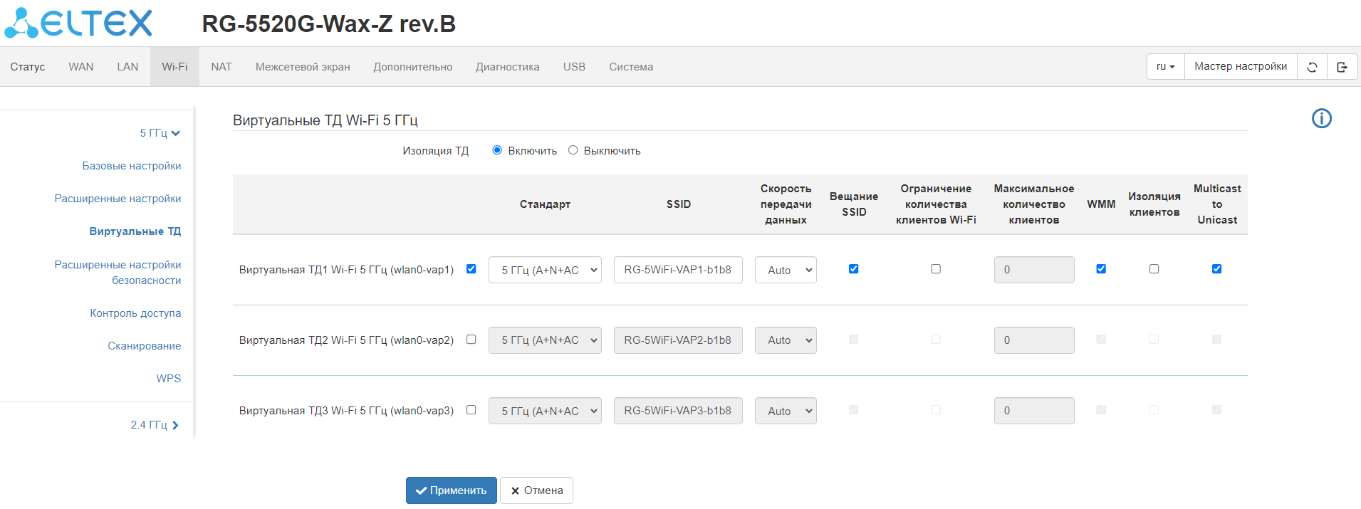The image size is (1361, 509).
Task: Open the NAT menu tab
Action: point(221,67)
